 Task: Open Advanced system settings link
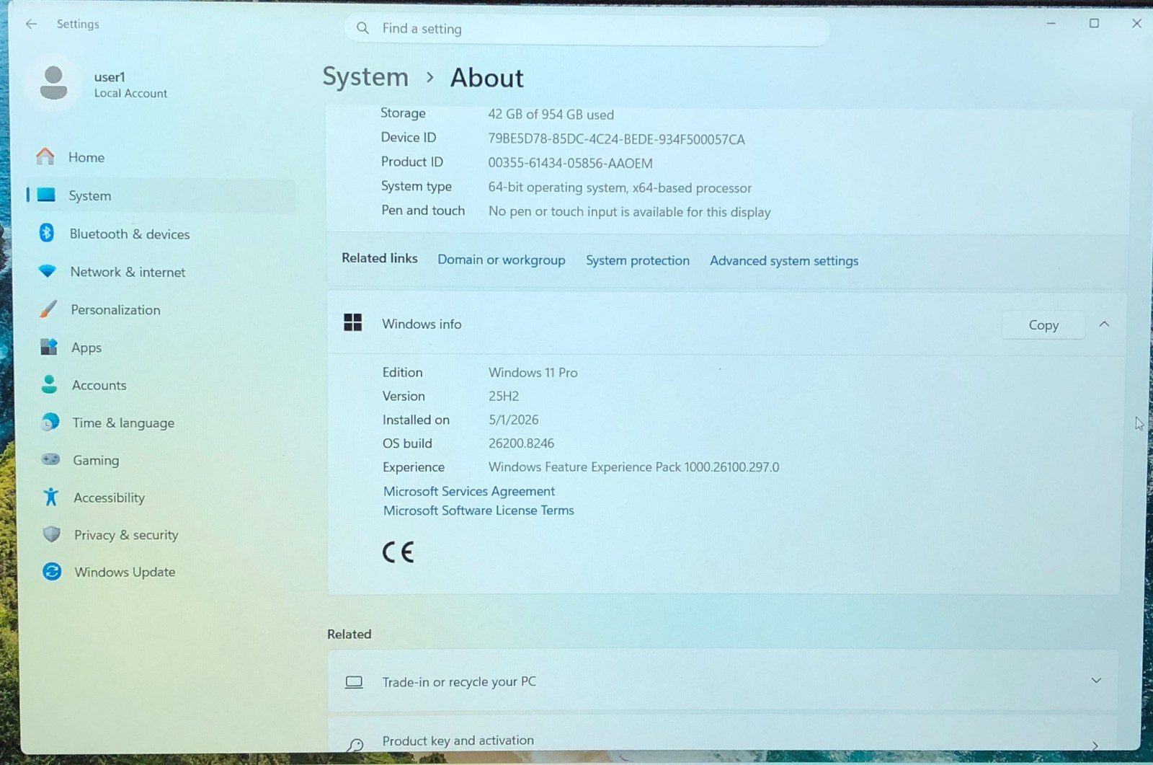tap(784, 261)
